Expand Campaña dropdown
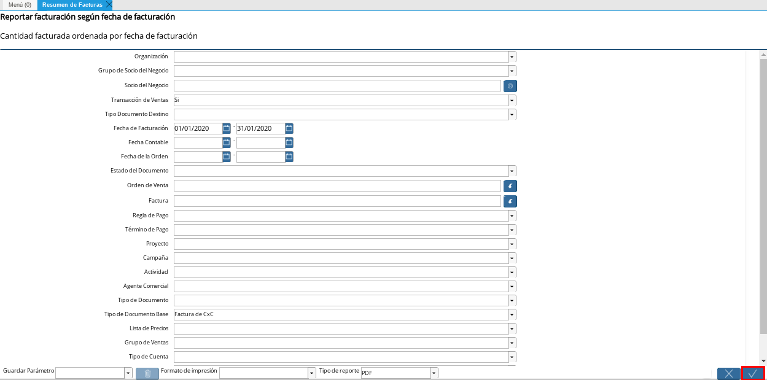 click(512, 258)
